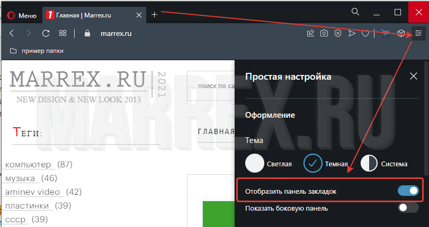Image resolution: width=429 pixels, height=227 pixels.
Task: Go forward with the forward arrow
Action: click(x=29, y=33)
